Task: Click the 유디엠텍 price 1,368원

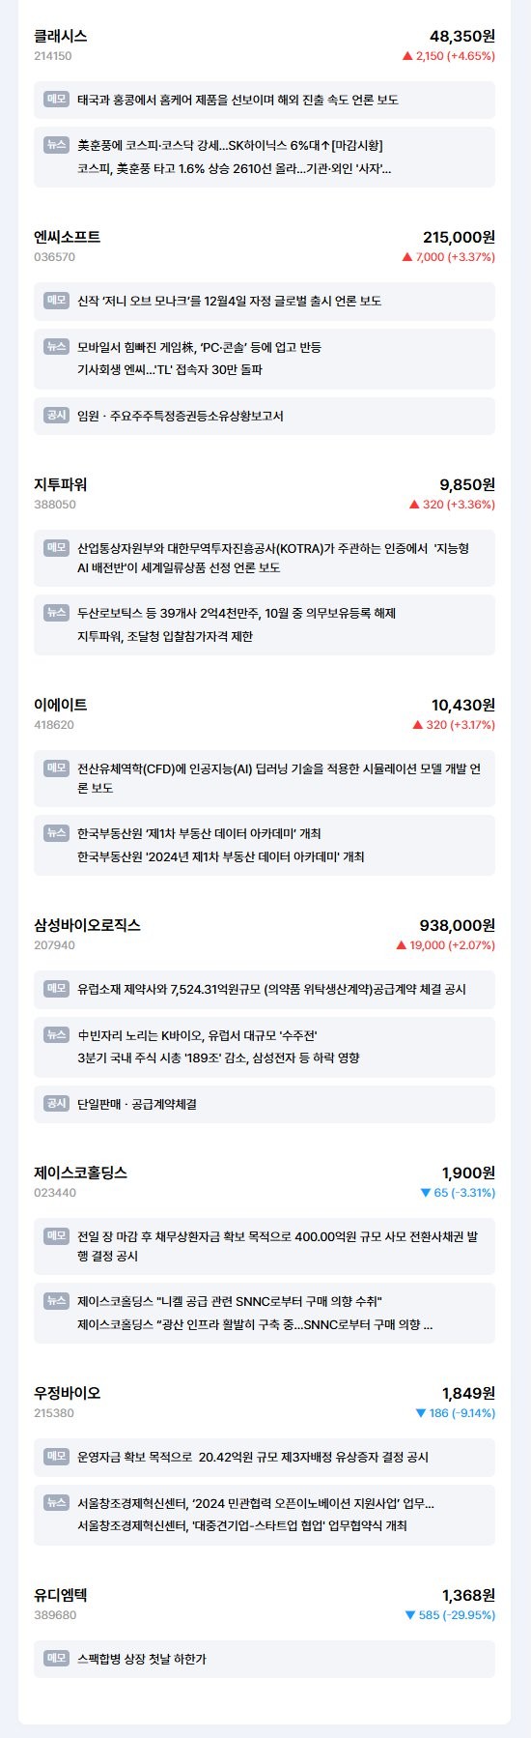Action: [468, 1595]
